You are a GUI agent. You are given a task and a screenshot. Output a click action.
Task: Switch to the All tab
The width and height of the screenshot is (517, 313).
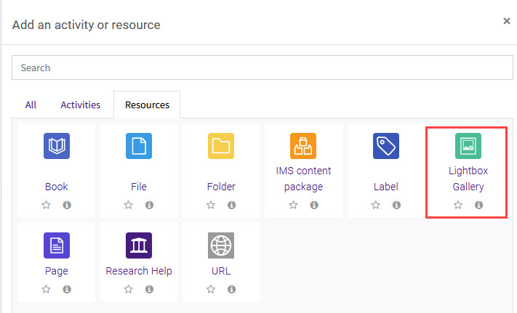tap(31, 105)
